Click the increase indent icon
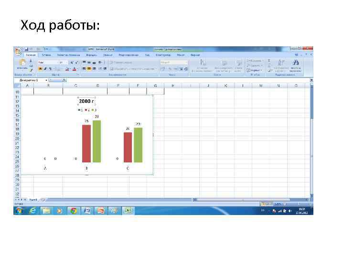The image size is (344, 258). tap(105, 69)
